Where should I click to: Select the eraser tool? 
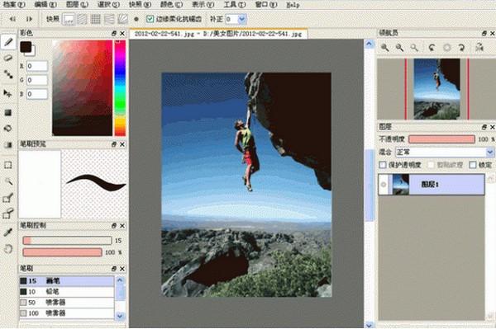click(8, 58)
